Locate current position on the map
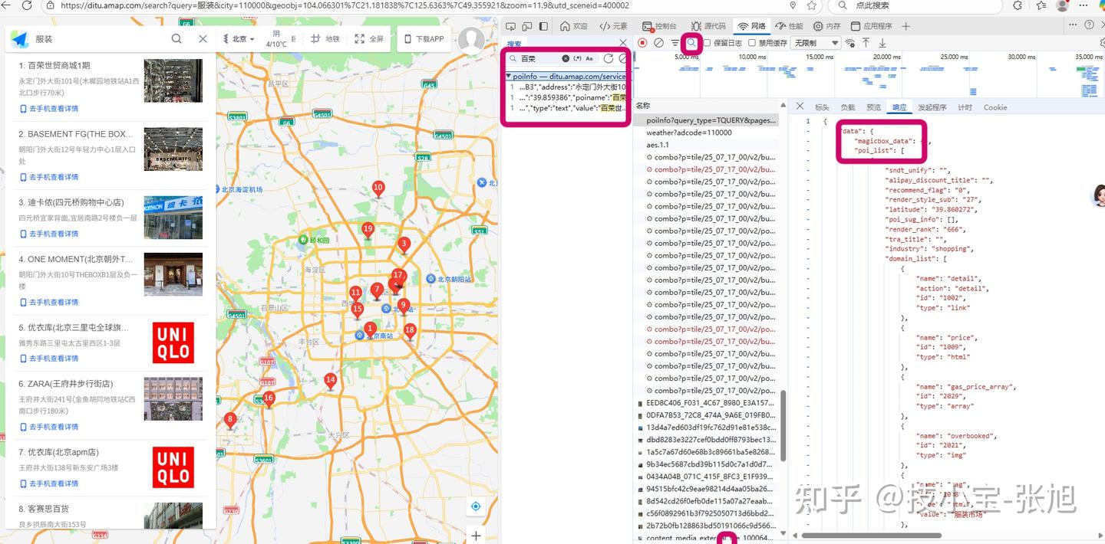This screenshot has height=544, width=1105. pyautogui.click(x=476, y=506)
